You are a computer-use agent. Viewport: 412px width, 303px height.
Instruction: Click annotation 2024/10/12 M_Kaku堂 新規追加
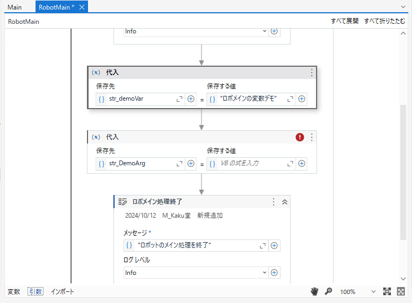point(174,216)
